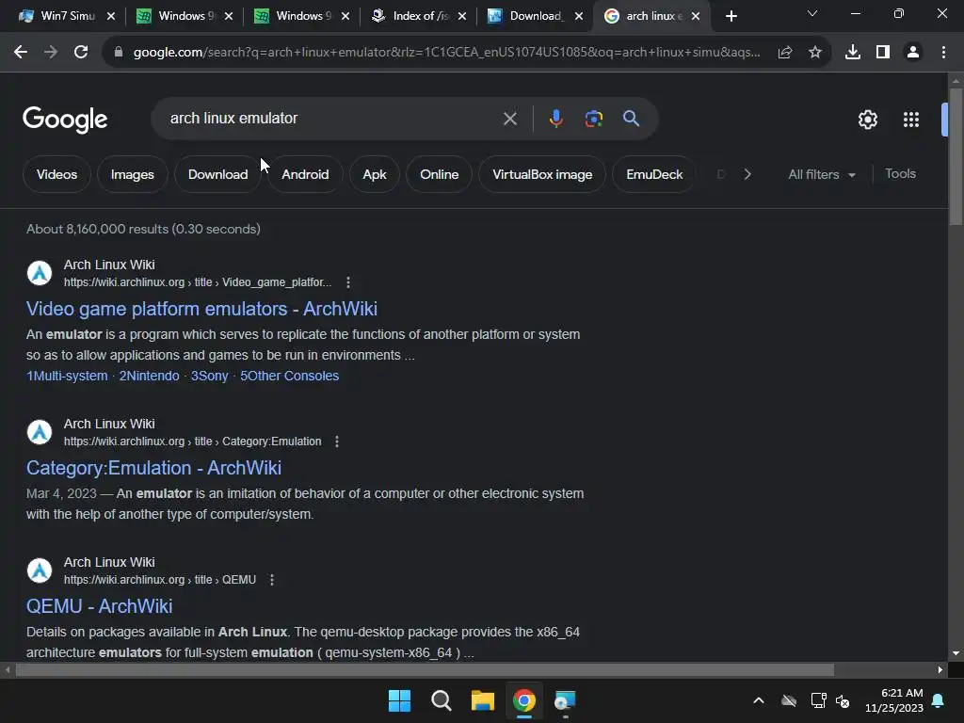Open Chrome profile icon
964x723 pixels.
click(913, 53)
